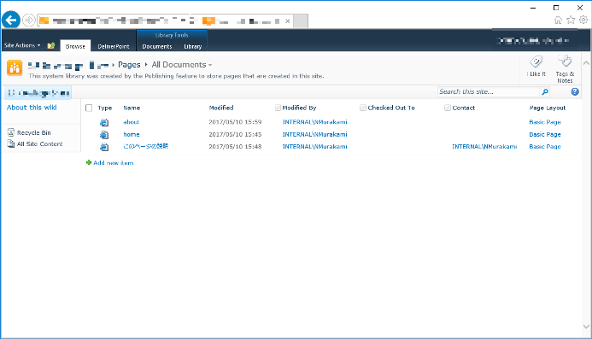Sort by the Name column header
The image size is (592, 339).
[x=132, y=108]
